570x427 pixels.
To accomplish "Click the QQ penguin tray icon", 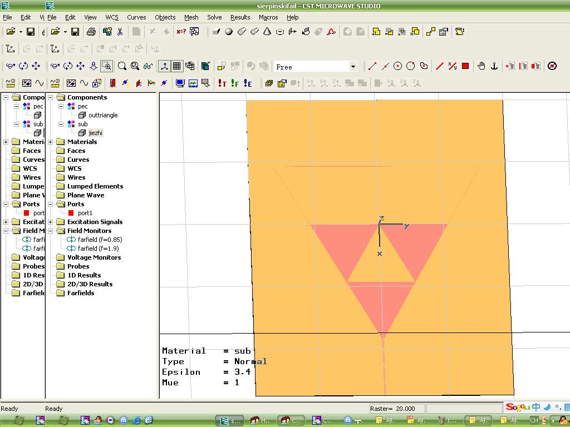I will (562, 420).
